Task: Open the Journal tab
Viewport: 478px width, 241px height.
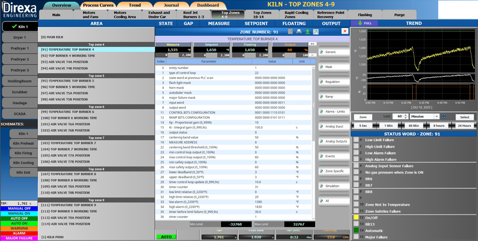Action: point(171,5)
